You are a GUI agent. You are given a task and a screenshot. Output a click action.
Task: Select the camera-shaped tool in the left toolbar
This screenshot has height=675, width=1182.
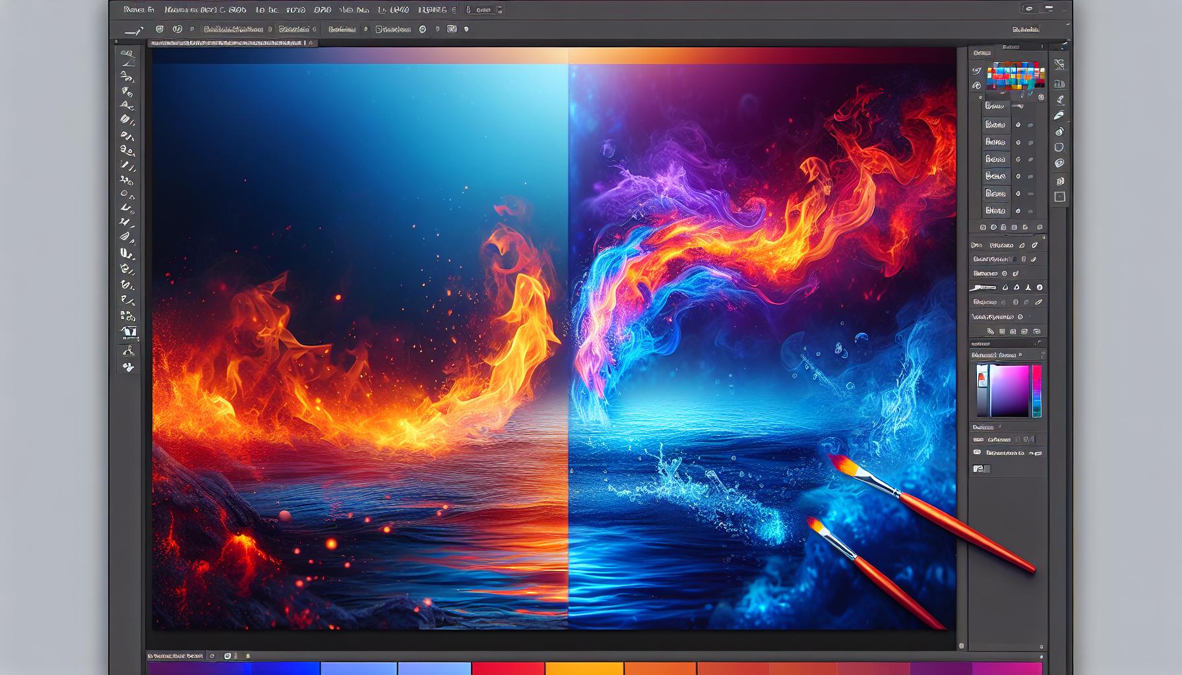(x=129, y=332)
